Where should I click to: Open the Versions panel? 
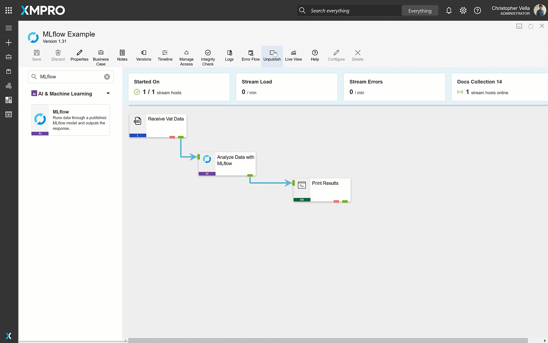tap(143, 56)
